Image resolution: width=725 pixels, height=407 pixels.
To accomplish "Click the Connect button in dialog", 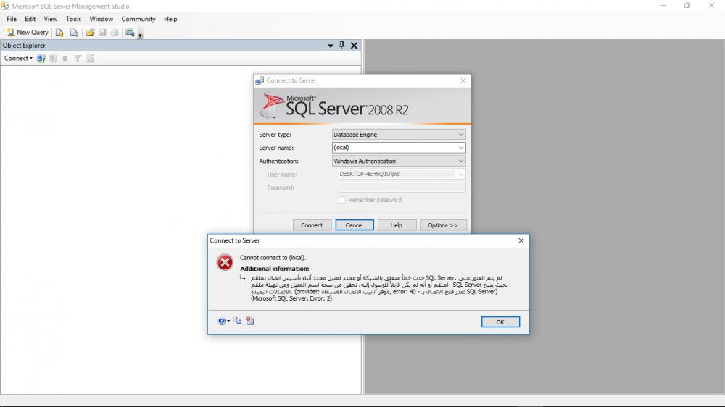I will click(x=312, y=225).
